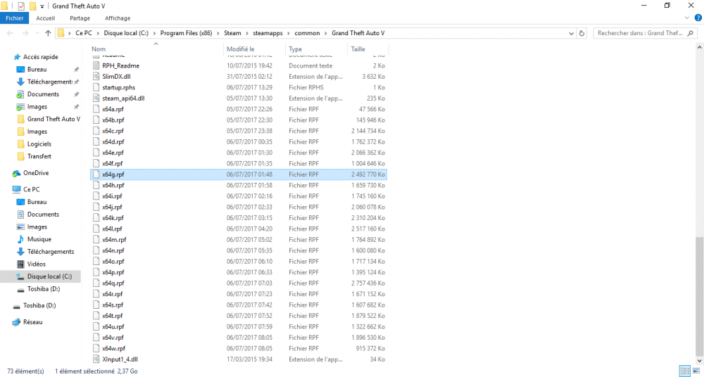Click the startup.rphs file icon
The width and height of the screenshot is (704, 377).
click(x=96, y=87)
